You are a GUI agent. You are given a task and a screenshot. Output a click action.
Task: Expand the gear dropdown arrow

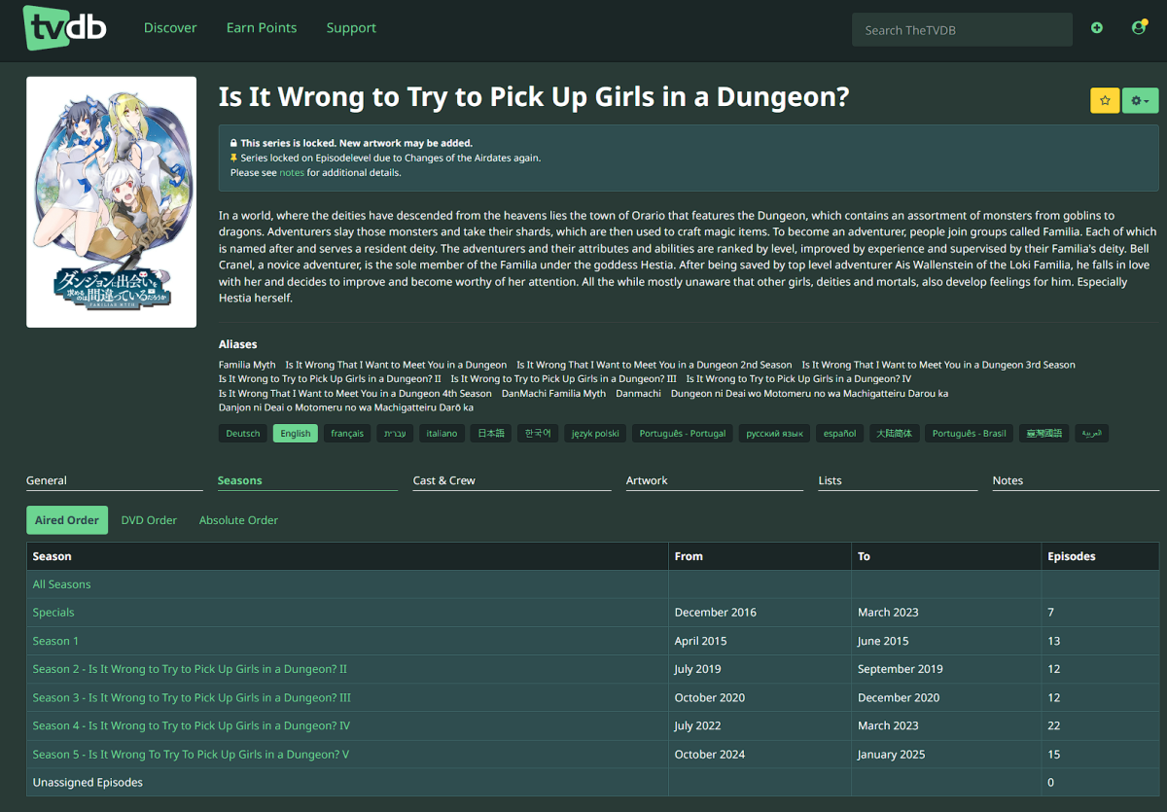pos(1148,100)
